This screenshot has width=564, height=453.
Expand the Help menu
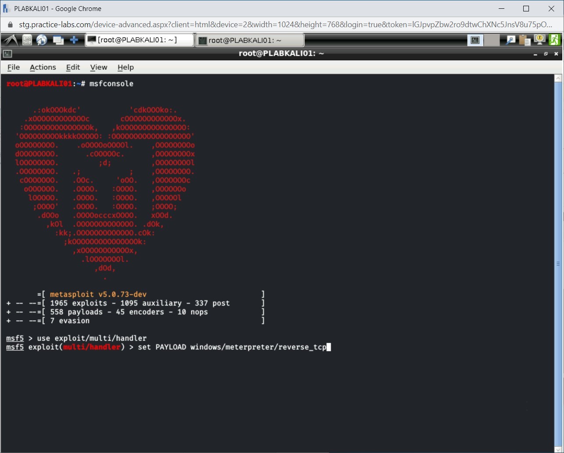pyautogui.click(x=125, y=67)
